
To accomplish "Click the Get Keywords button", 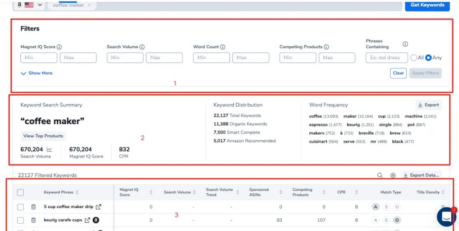I will (427, 5).
